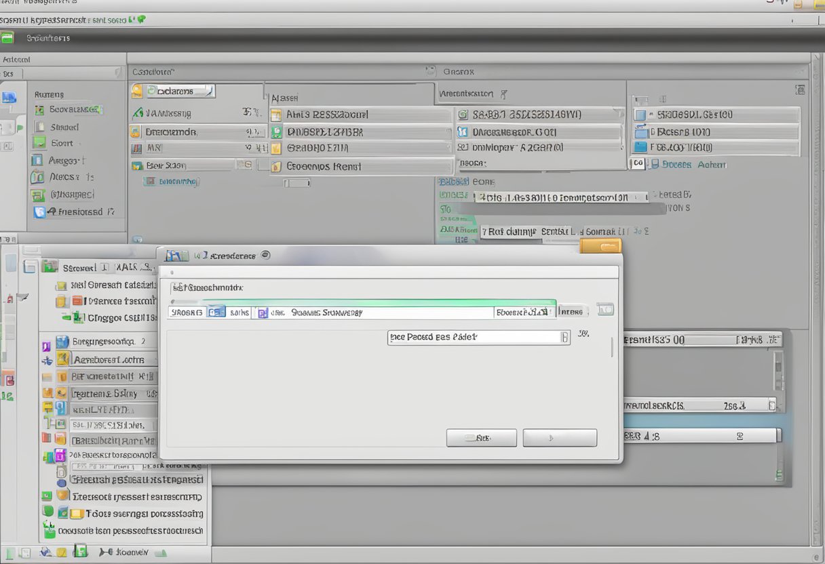Image resolution: width=825 pixels, height=564 pixels.
Task: Expand the 'Sicoract' tree node
Action: (29, 267)
